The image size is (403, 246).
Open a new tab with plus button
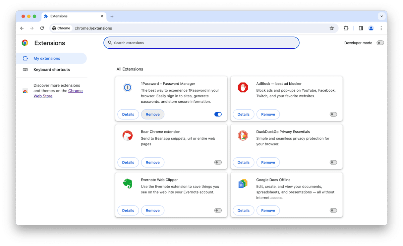tap(112, 16)
